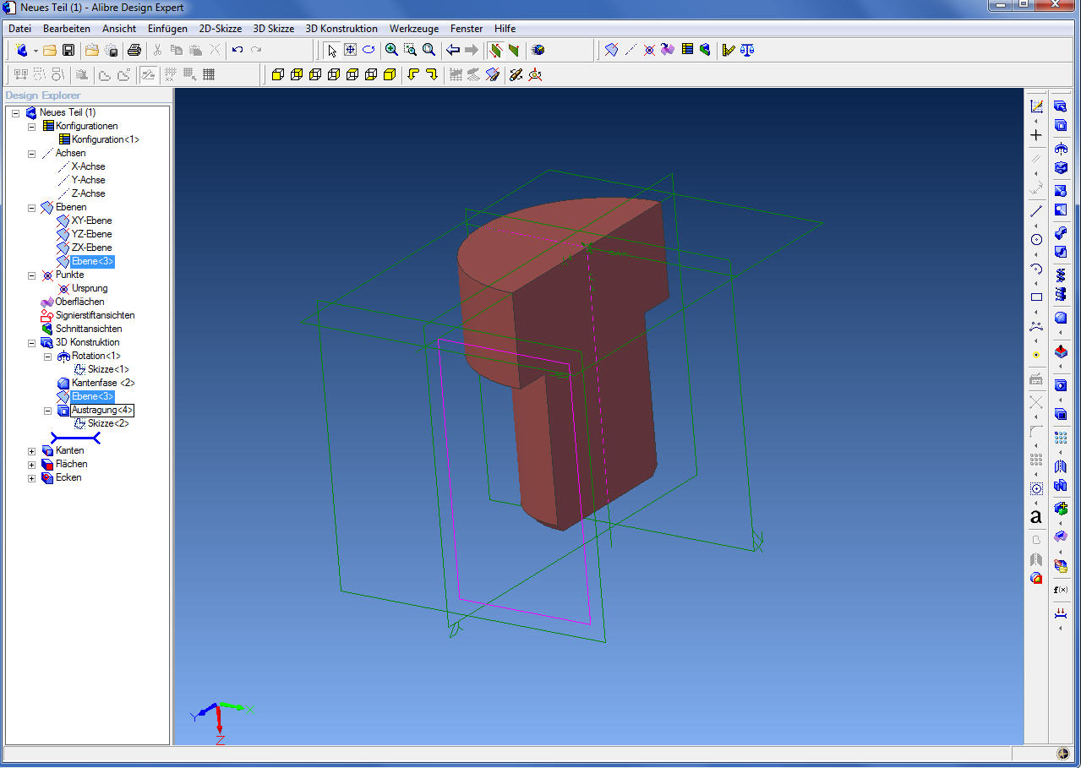Viewport: 1081px width, 768px height.
Task: Click the Previous view back arrow
Action: coord(453,50)
